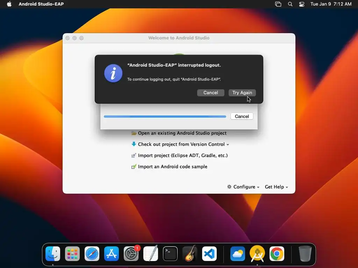
Task: Click the Welcome to Android Studio title bar
Action: (179, 38)
